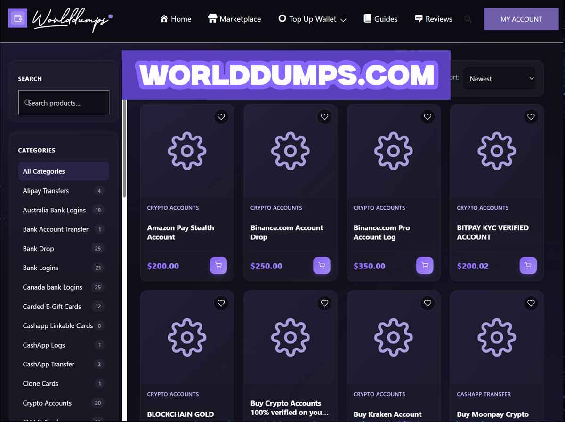Select the Alipay Transfers category
The image size is (565, 422).
pos(64,191)
